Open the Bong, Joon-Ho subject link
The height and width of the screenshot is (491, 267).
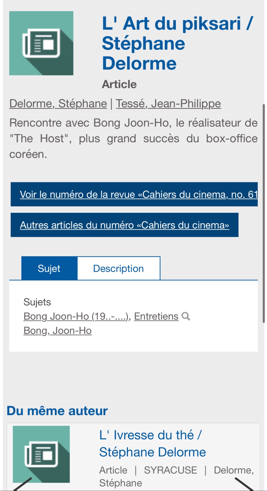58,331
